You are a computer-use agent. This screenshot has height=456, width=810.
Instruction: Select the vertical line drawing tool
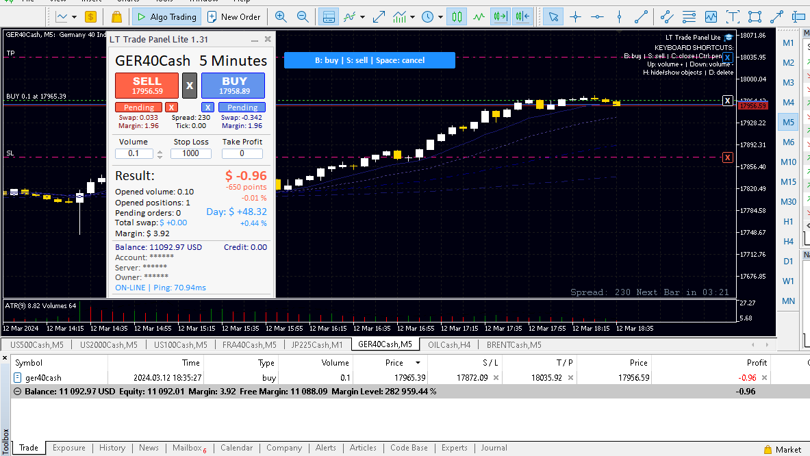click(619, 17)
